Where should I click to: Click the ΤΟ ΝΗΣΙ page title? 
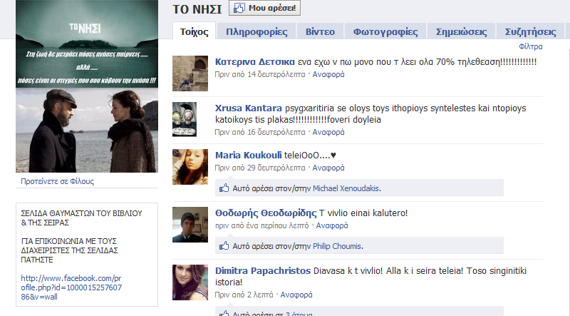[x=197, y=9]
